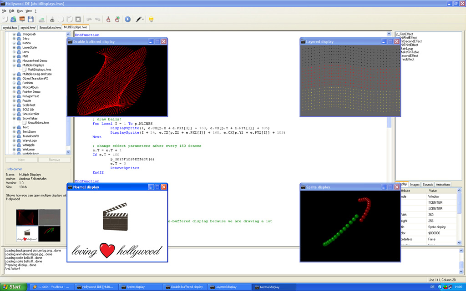Viewport: 466px width, 291px height.
Task: Click the properties table down scroll arrow
Action: [459, 243]
